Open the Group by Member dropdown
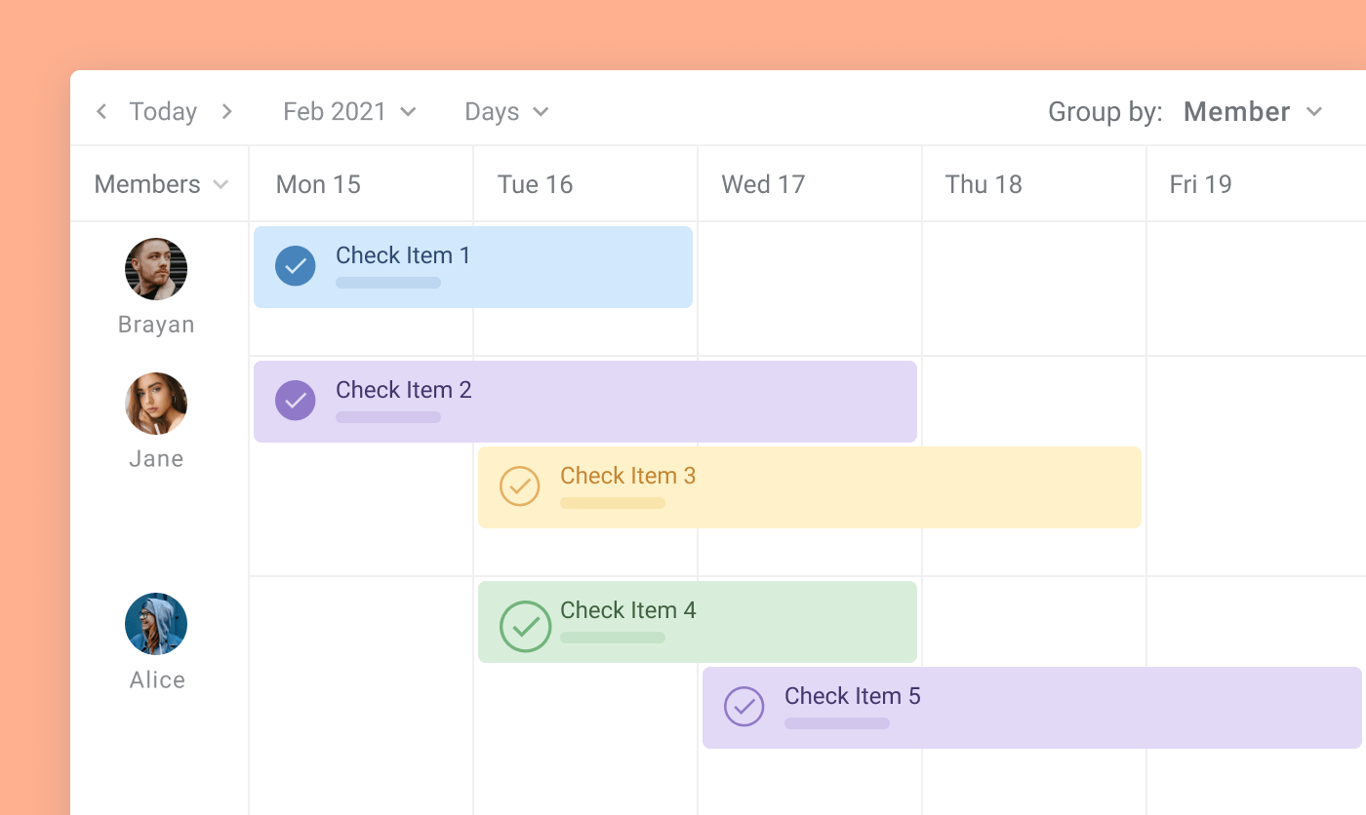1366x815 pixels. (1252, 111)
